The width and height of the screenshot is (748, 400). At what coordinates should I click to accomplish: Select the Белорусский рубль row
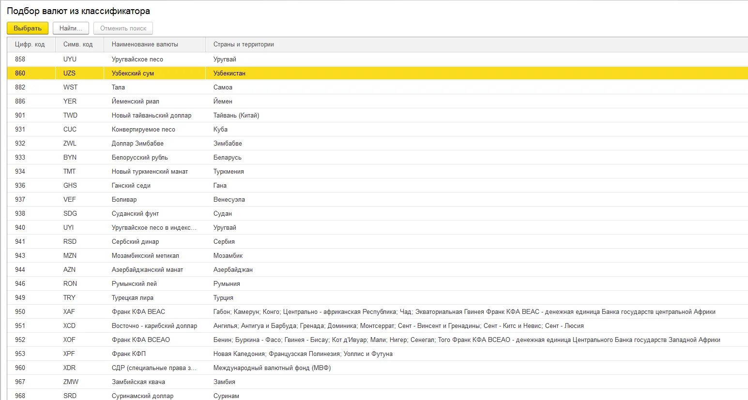pyautogui.click(x=378, y=157)
